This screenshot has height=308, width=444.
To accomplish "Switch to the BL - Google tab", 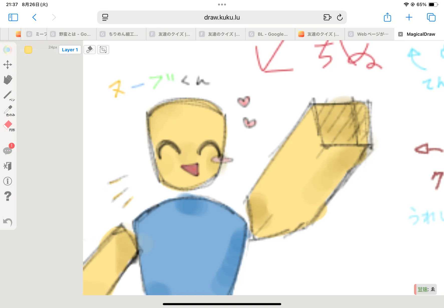I will pyautogui.click(x=270, y=34).
